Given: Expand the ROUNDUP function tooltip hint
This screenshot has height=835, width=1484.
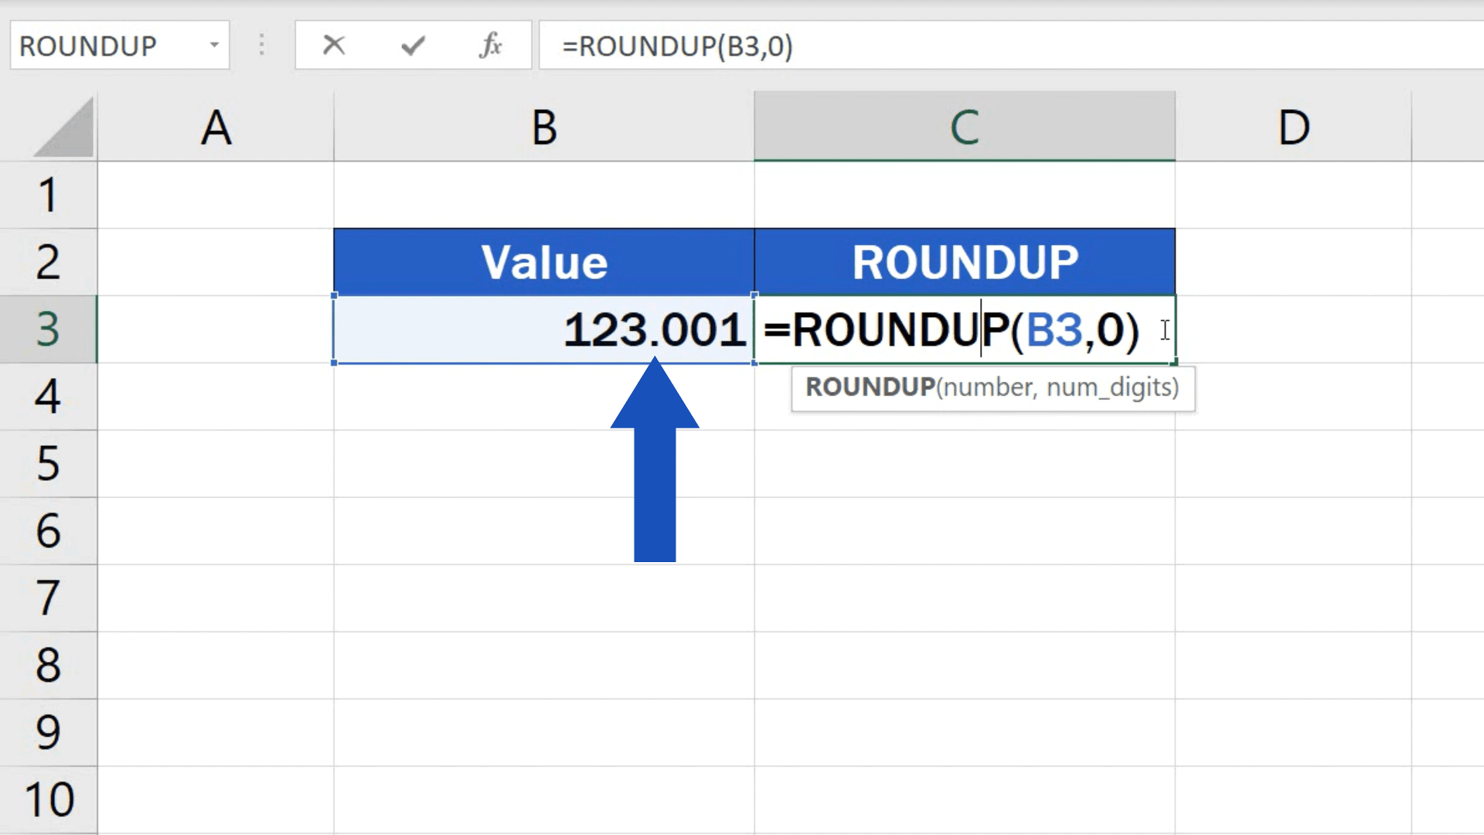Looking at the screenshot, I should (992, 388).
